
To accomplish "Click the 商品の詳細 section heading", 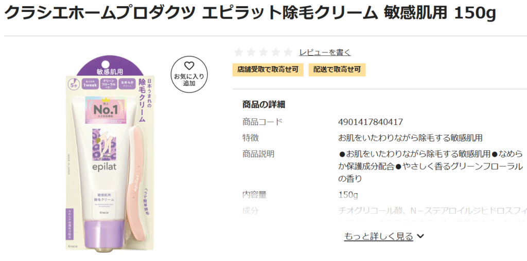I will pos(263,105).
